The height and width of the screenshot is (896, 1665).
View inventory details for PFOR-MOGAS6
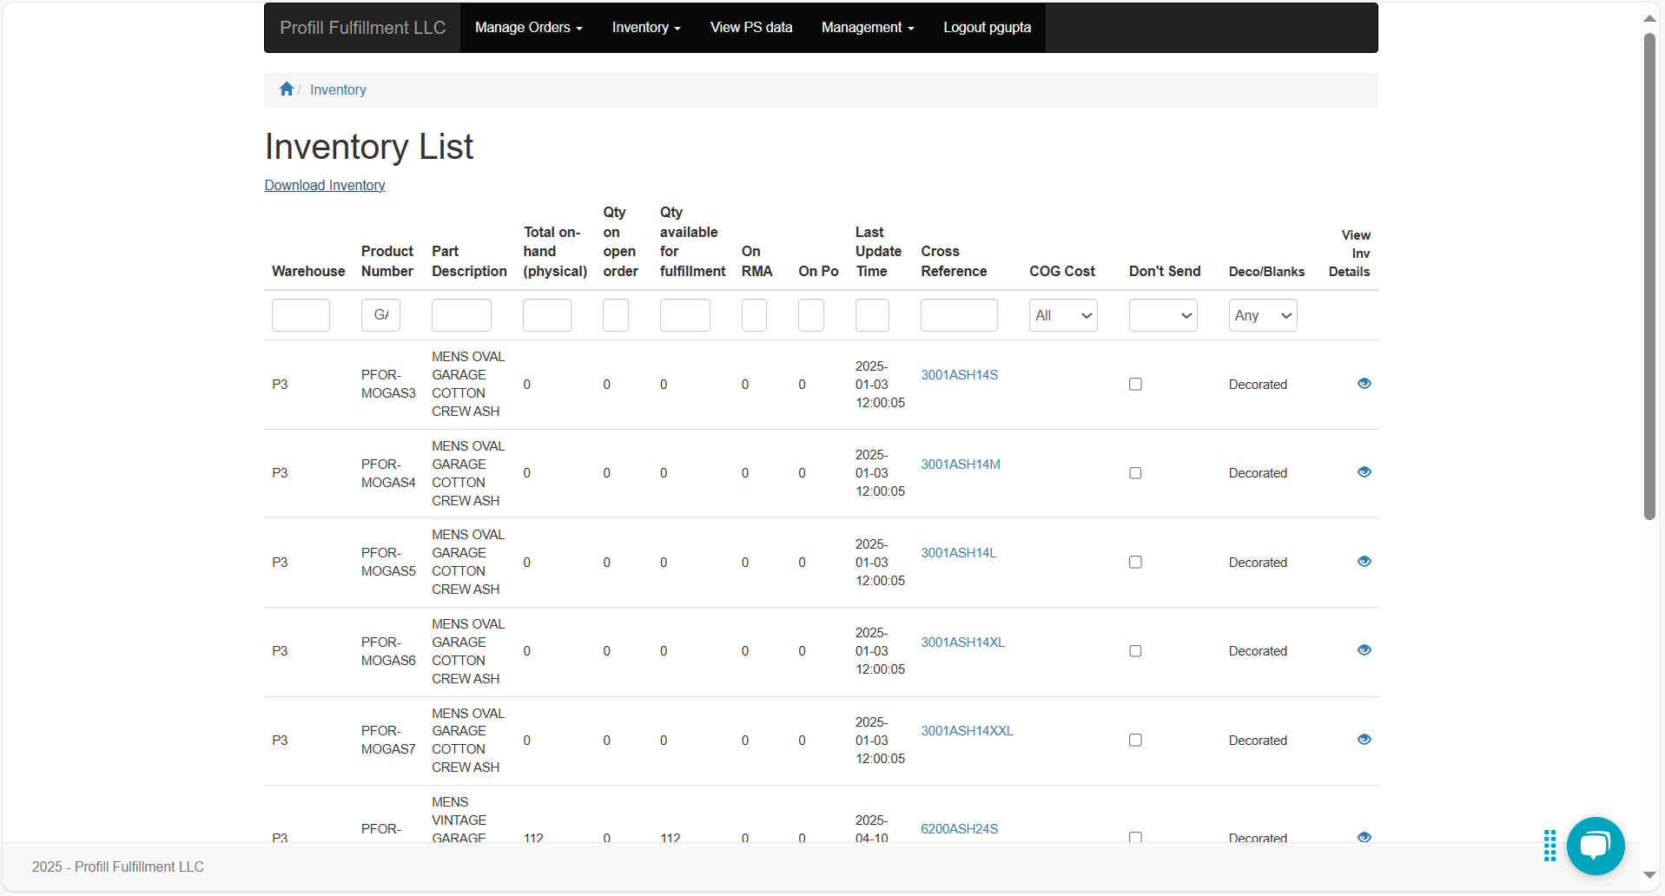pos(1364,650)
